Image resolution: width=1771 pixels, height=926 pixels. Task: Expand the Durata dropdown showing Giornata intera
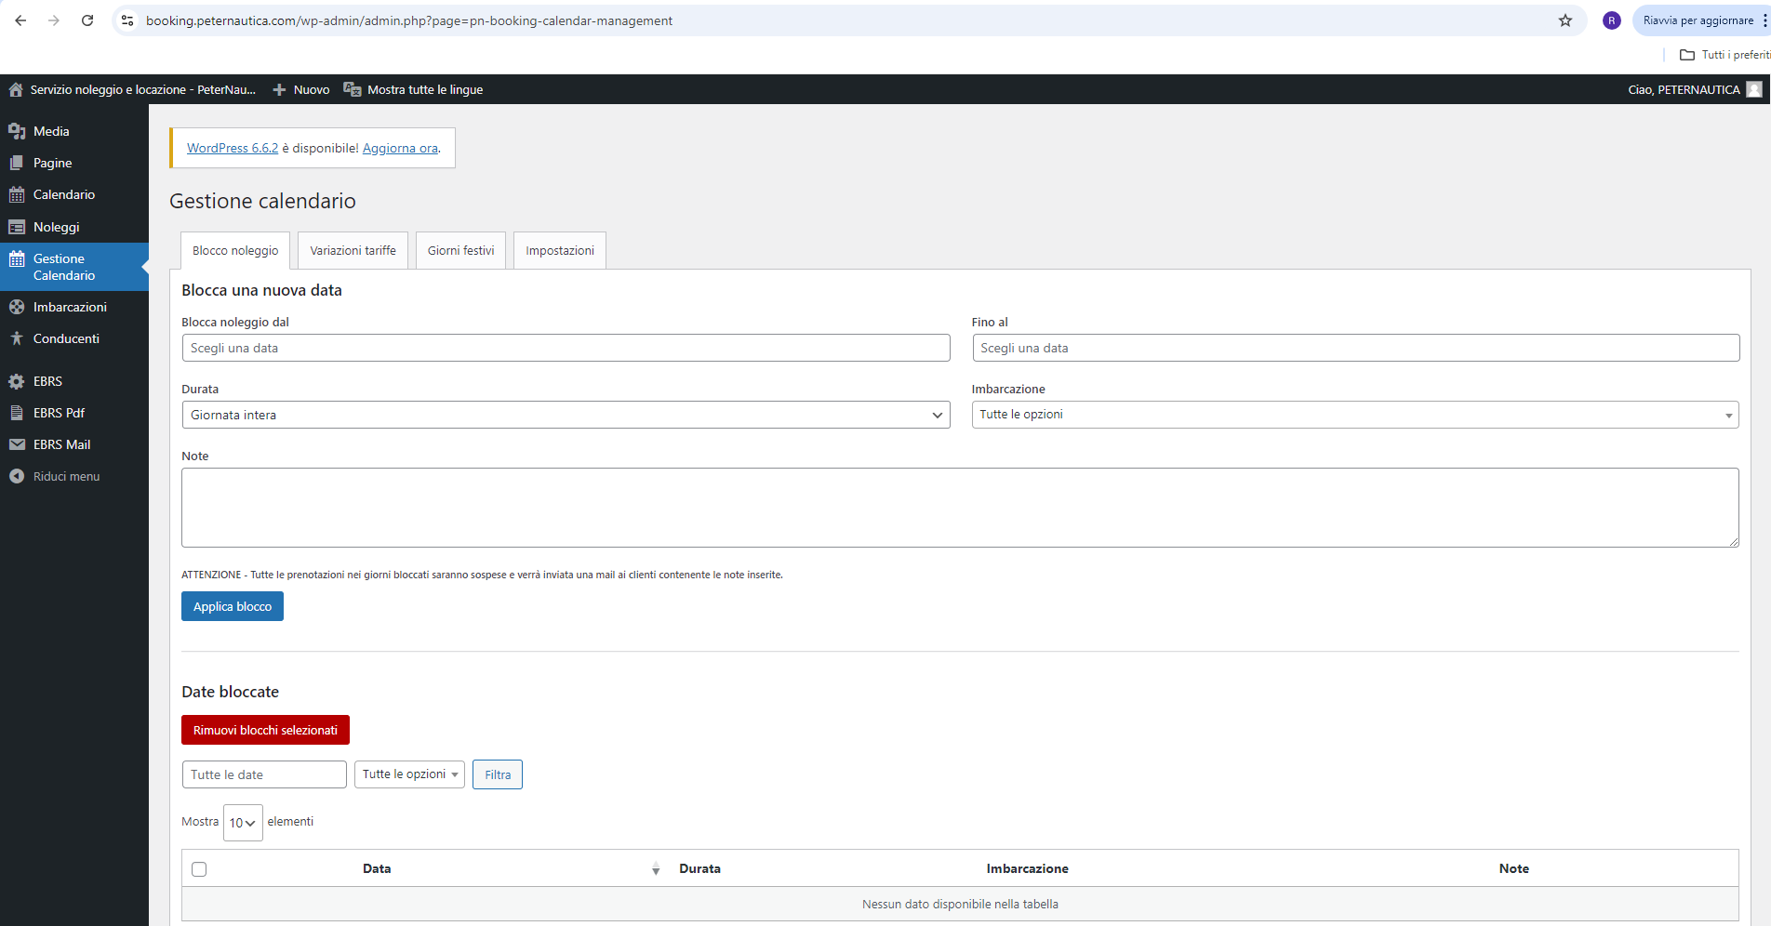tap(566, 415)
